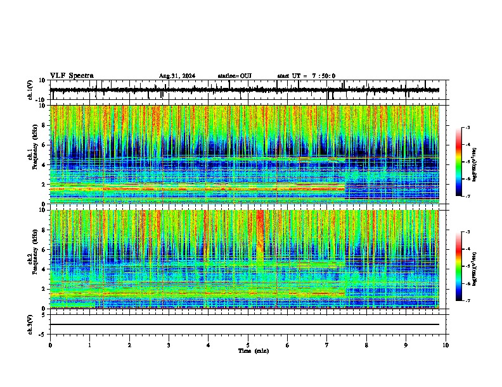Click the 'VLF Spectra' title text

[x=72, y=76]
